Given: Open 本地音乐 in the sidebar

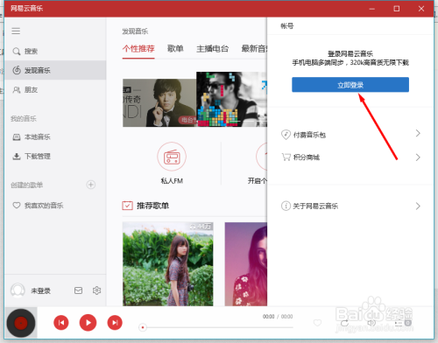Looking at the screenshot, I should [55, 137].
